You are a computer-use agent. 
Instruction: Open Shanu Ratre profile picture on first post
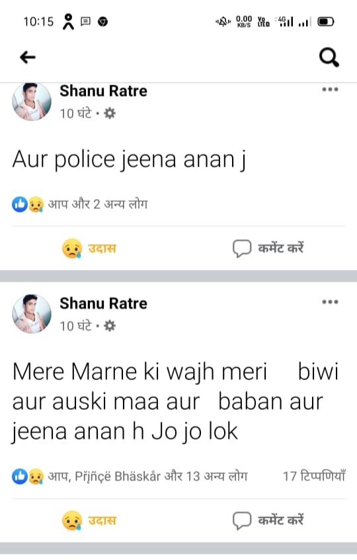tap(32, 101)
